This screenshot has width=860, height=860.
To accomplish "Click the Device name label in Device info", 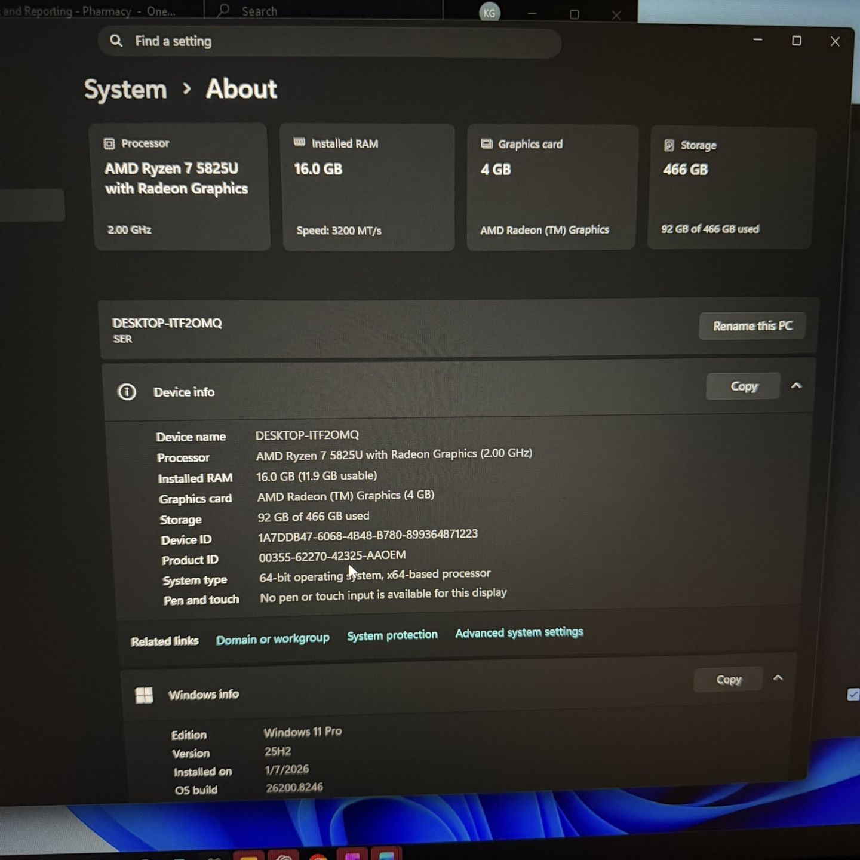I will click(x=191, y=437).
